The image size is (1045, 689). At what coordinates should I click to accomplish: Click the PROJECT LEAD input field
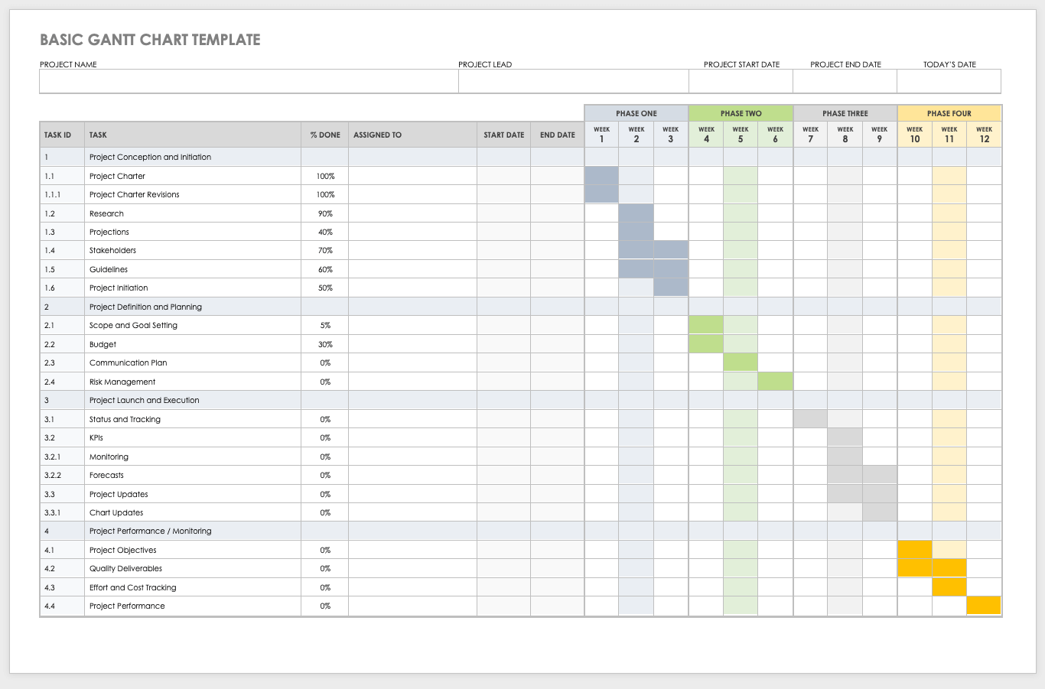pyautogui.click(x=574, y=81)
